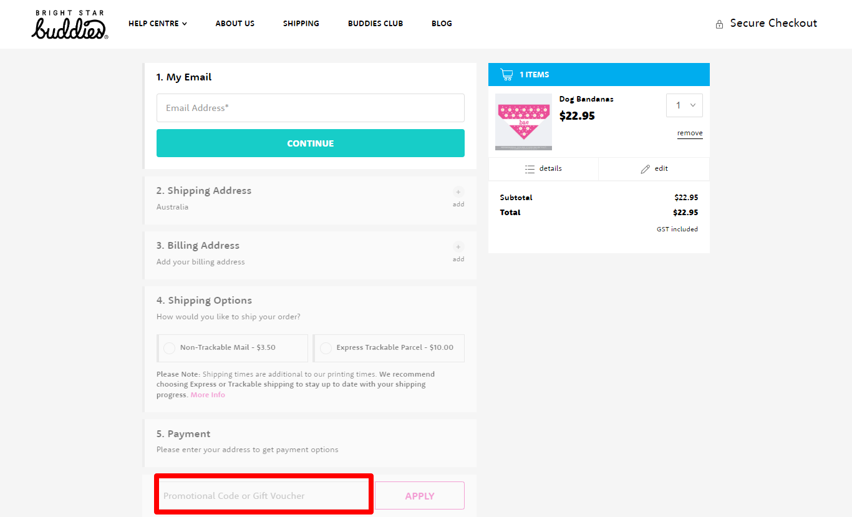Viewport: 852px width, 517px height.
Task: Navigate to the Blog section
Action: point(442,23)
